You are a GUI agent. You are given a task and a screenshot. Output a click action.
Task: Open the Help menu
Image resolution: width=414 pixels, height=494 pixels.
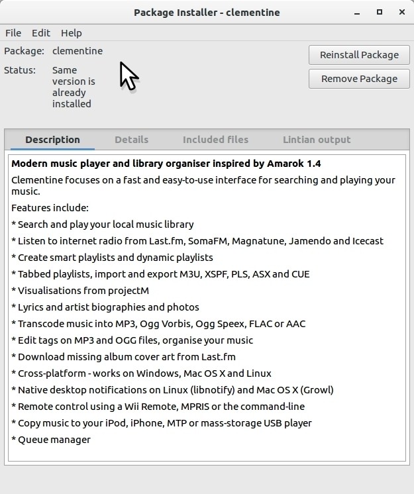point(72,32)
